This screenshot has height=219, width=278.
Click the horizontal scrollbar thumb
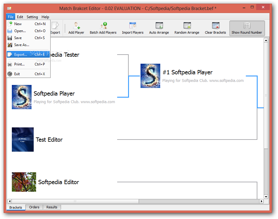tap(75, 201)
